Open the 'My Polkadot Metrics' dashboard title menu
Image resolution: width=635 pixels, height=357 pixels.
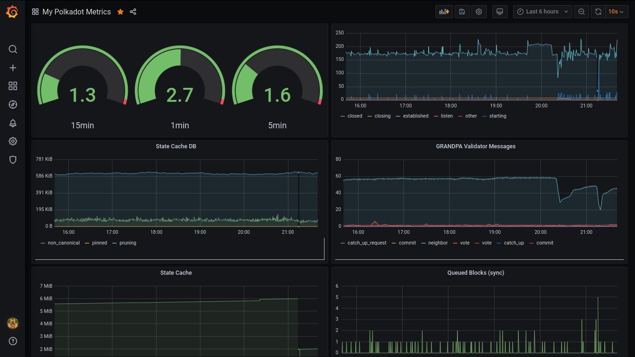point(76,12)
